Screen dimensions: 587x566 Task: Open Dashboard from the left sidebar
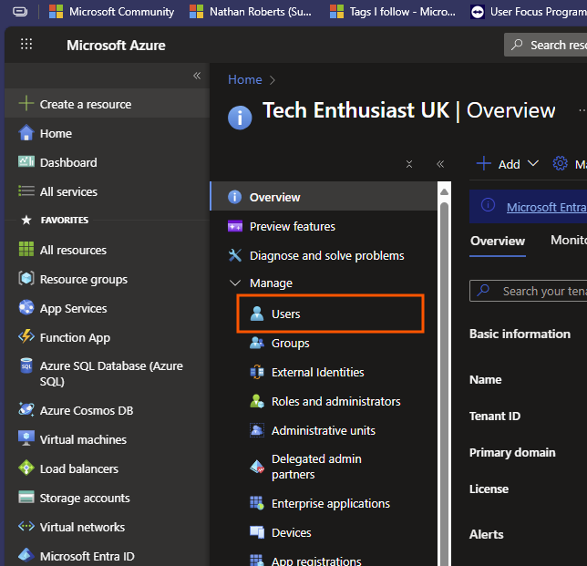pos(67,162)
